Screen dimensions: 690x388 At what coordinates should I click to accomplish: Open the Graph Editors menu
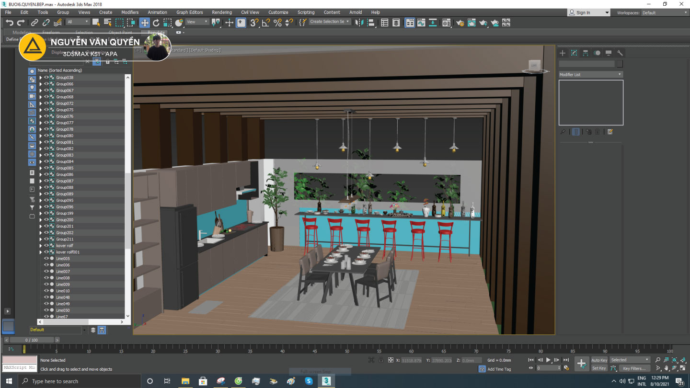point(189,12)
